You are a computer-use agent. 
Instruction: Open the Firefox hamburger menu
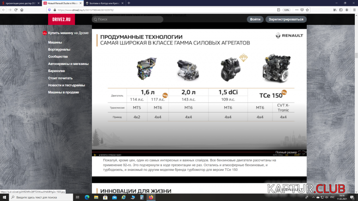point(354,10)
